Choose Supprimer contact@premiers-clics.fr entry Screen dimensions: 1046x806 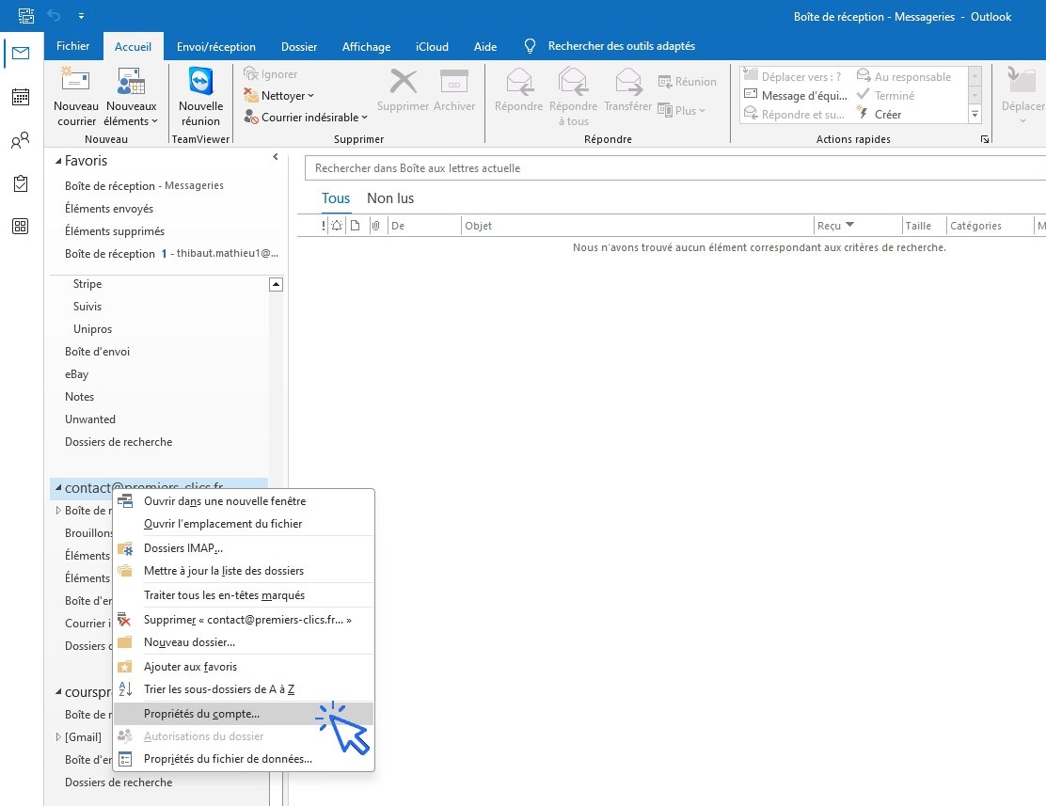(x=244, y=620)
